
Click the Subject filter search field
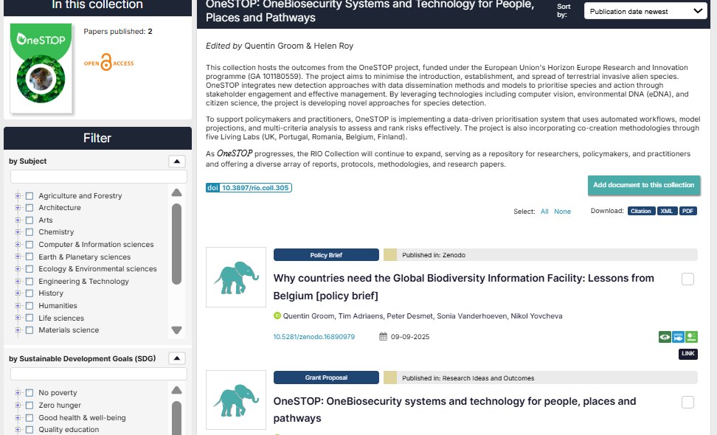[89, 177]
